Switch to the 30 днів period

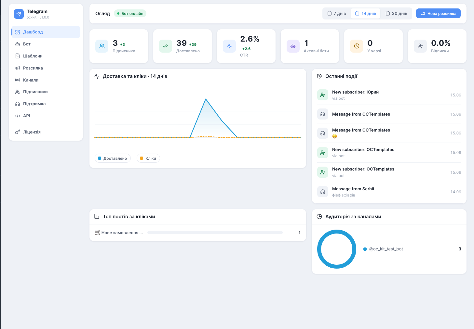(396, 13)
